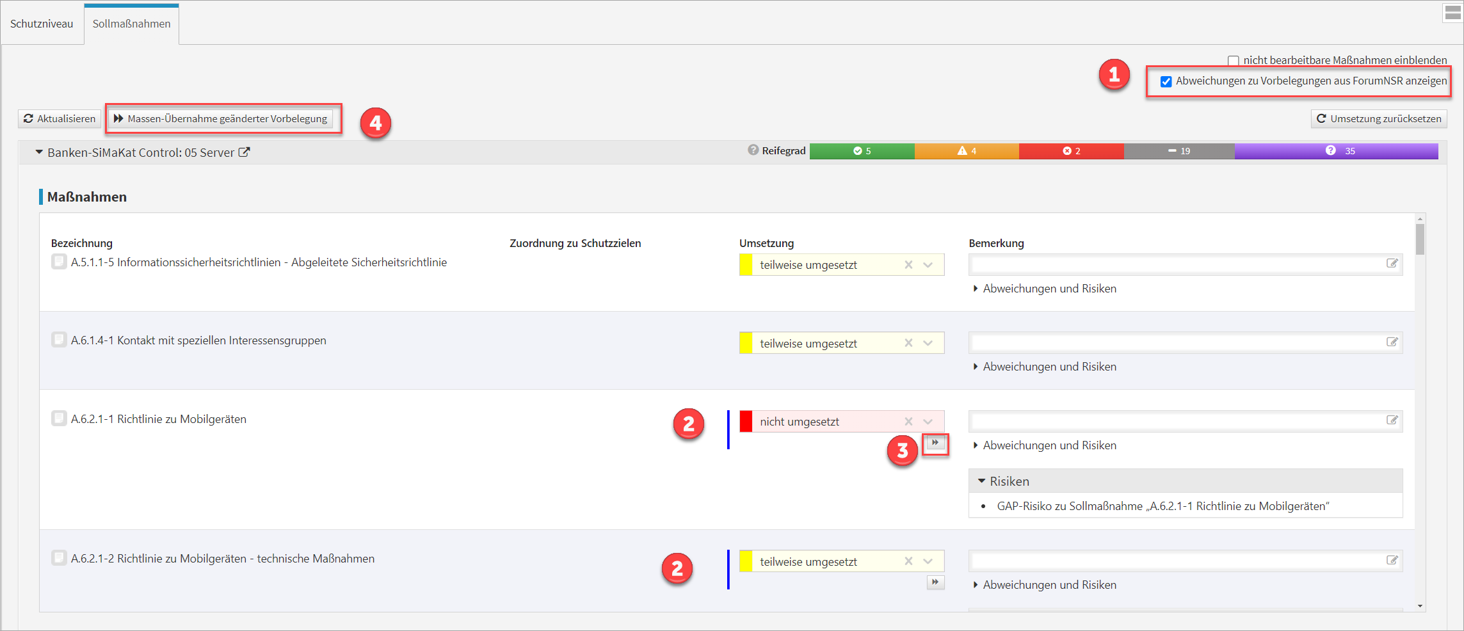Open hamburger menu icon at top right
The width and height of the screenshot is (1464, 631).
1452,13
